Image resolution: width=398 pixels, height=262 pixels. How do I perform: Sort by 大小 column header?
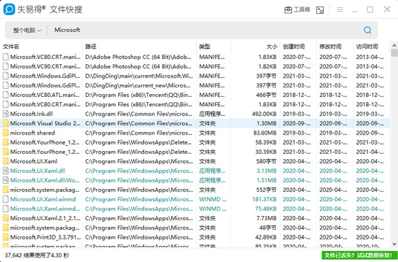click(x=271, y=46)
